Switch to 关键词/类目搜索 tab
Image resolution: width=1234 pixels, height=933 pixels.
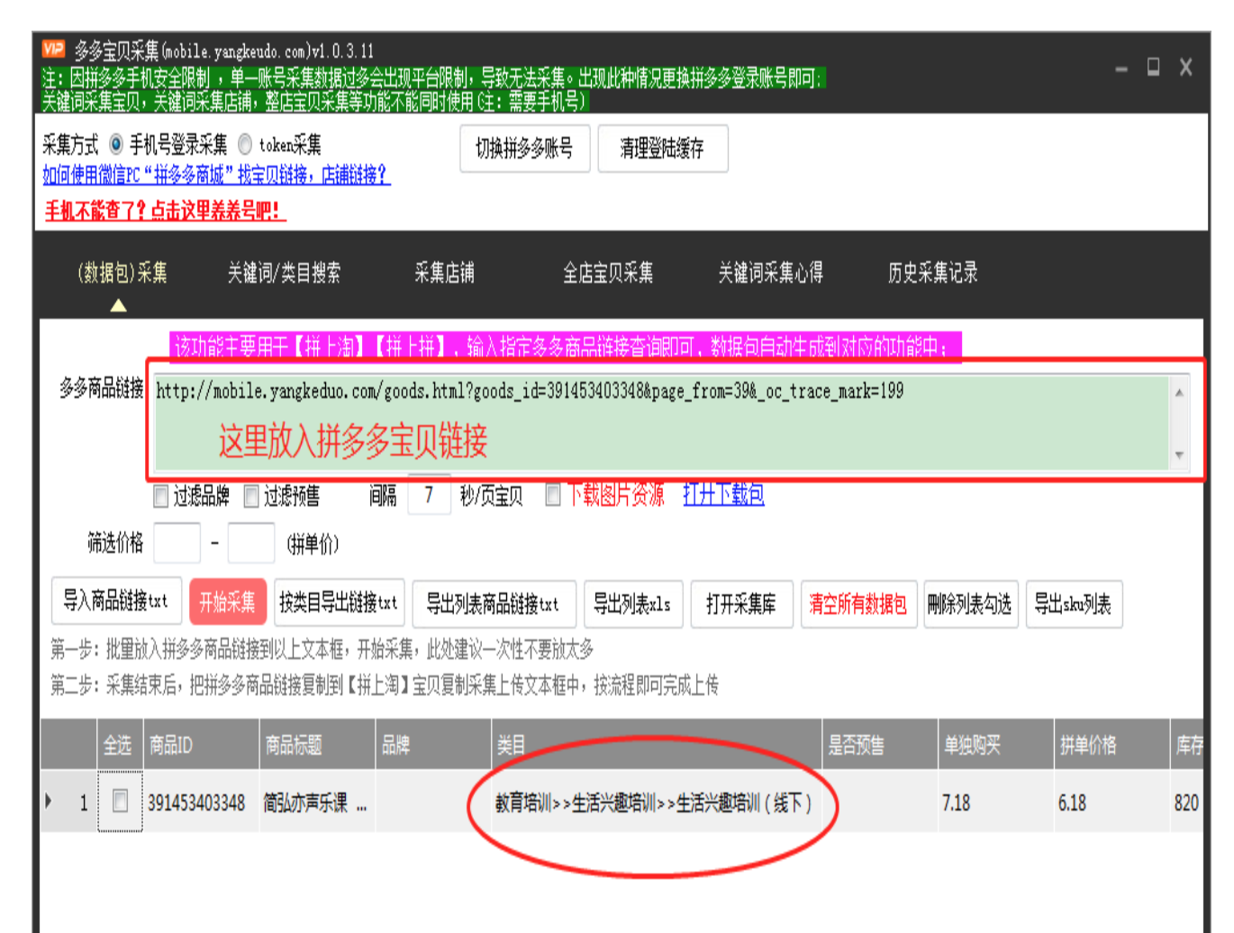[284, 273]
